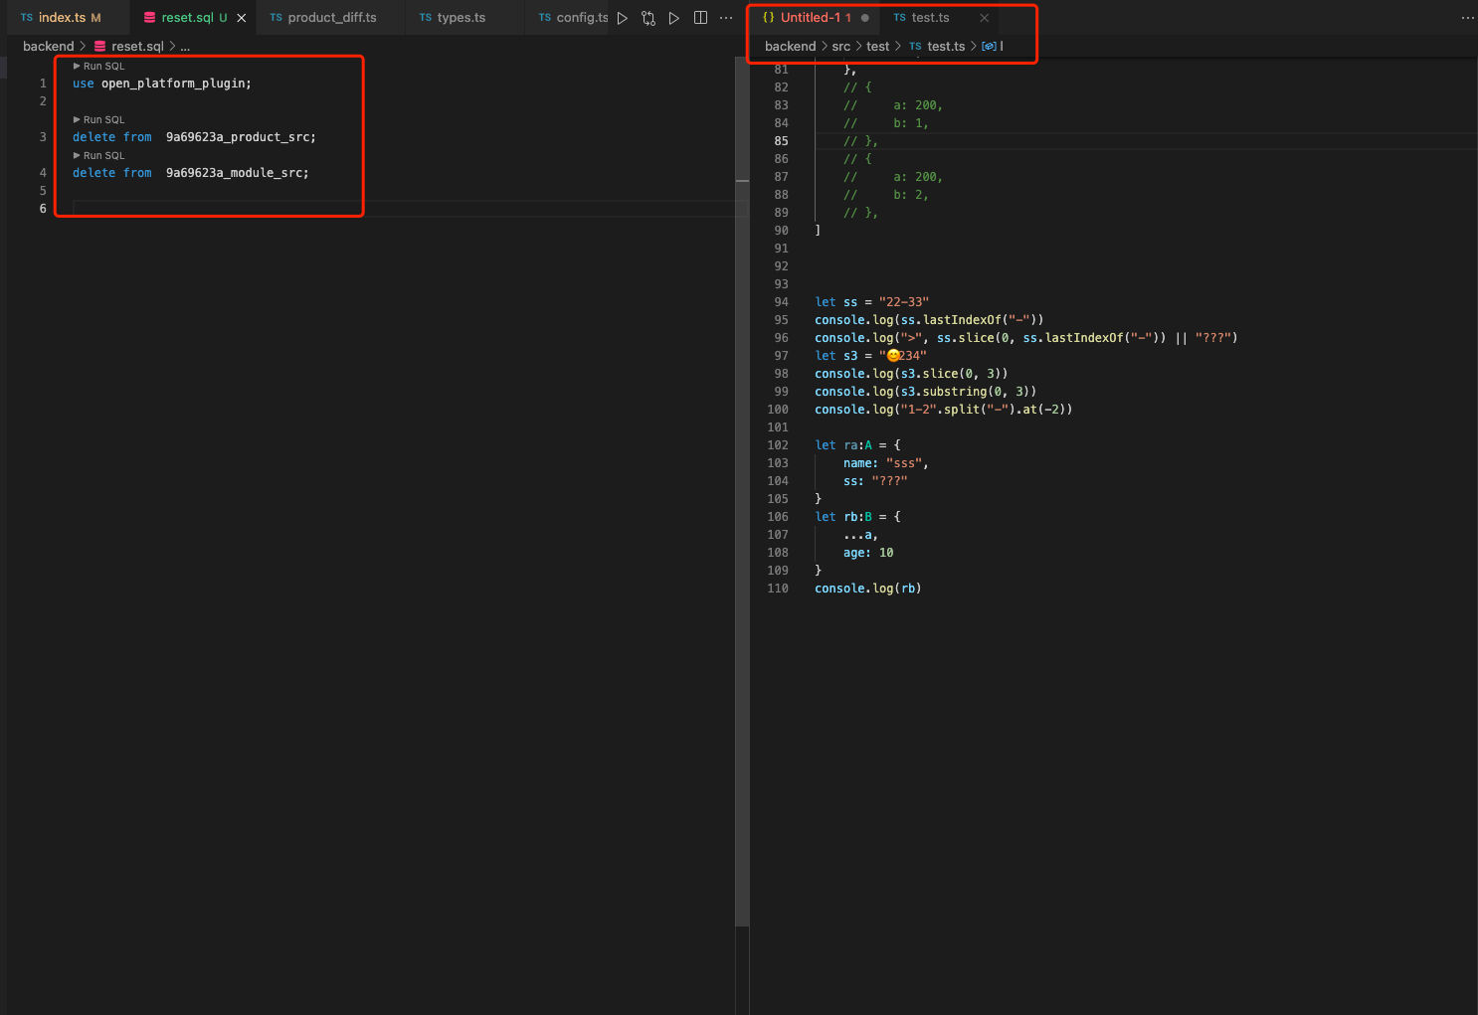Click the Run file play icon in the editor toolbar
The width and height of the screenshot is (1478, 1015).
(623, 17)
